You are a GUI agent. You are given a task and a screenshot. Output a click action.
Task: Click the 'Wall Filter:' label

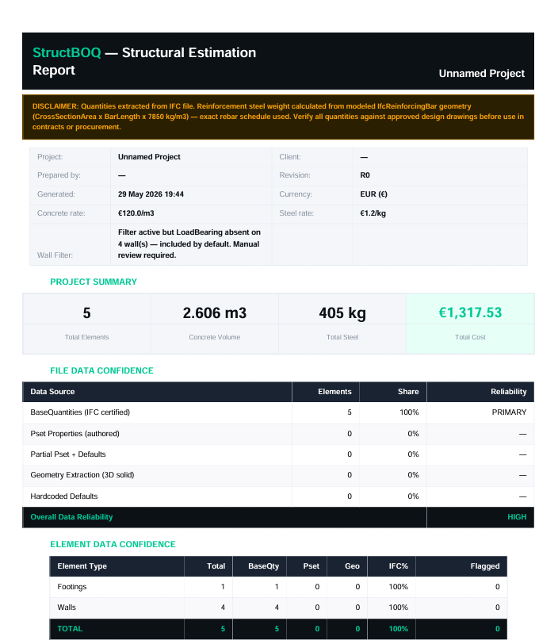(x=55, y=255)
